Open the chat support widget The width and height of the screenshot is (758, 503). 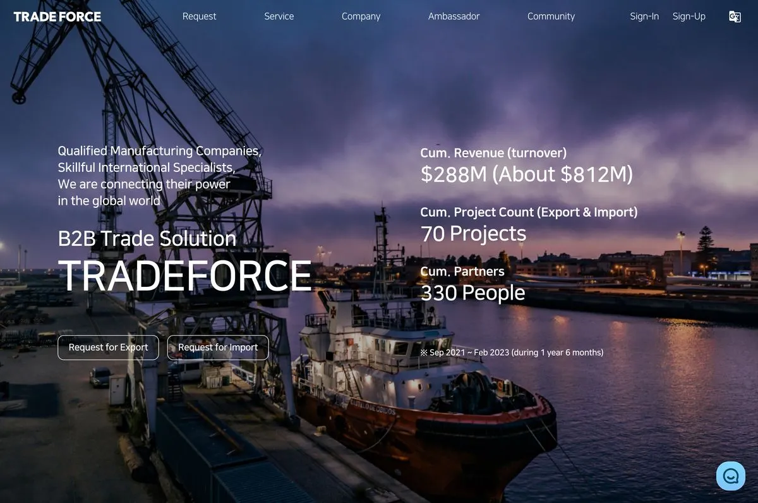point(731,476)
